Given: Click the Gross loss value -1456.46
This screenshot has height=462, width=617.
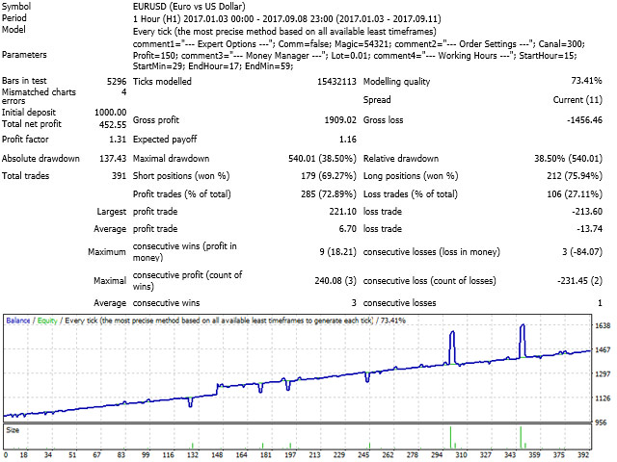Looking at the screenshot, I should pyautogui.click(x=586, y=118).
